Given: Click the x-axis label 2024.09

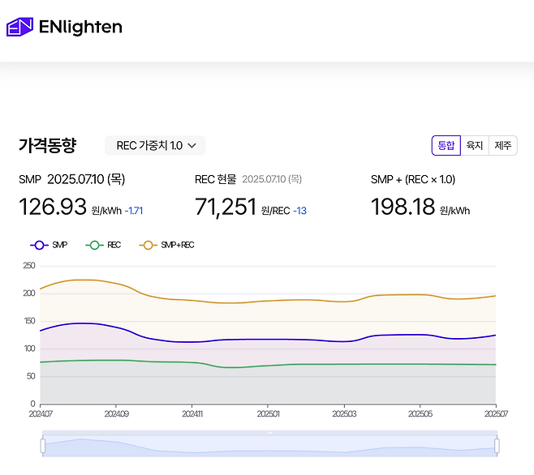Looking at the screenshot, I should tap(117, 413).
